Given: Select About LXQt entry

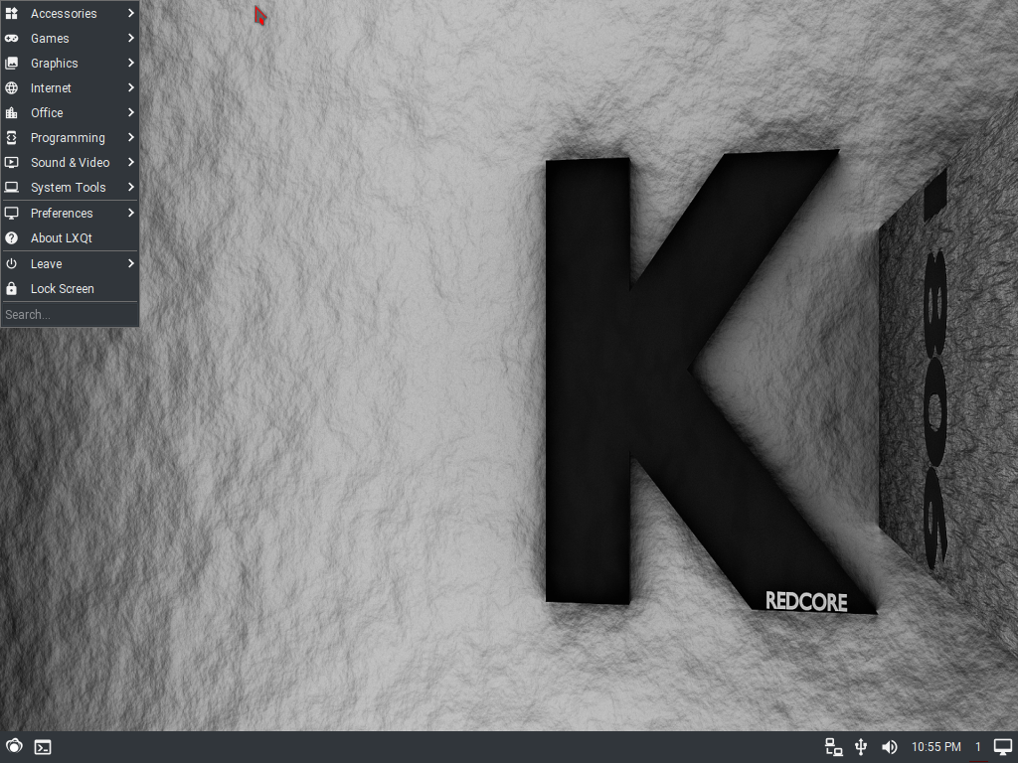Looking at the screenshot, I should [70, 238].
